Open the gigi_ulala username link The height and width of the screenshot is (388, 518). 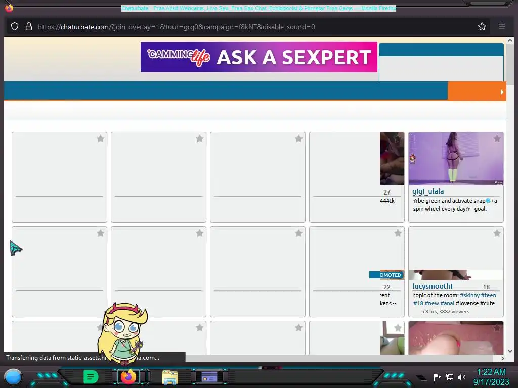tap(428, 191)
